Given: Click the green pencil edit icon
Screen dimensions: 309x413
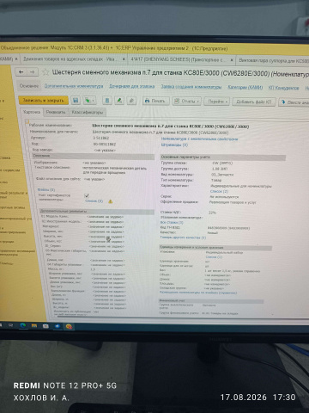Looking at the screenshot, I should point(119,101).
